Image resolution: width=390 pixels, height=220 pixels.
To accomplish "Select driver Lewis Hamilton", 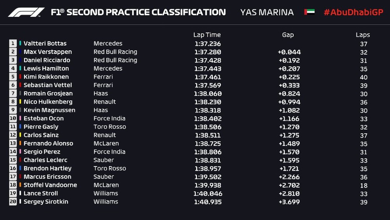I will point(46,68).
